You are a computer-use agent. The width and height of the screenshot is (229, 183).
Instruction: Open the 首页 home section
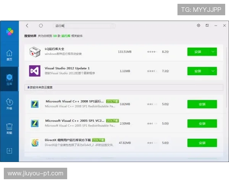tap(9, 55)
